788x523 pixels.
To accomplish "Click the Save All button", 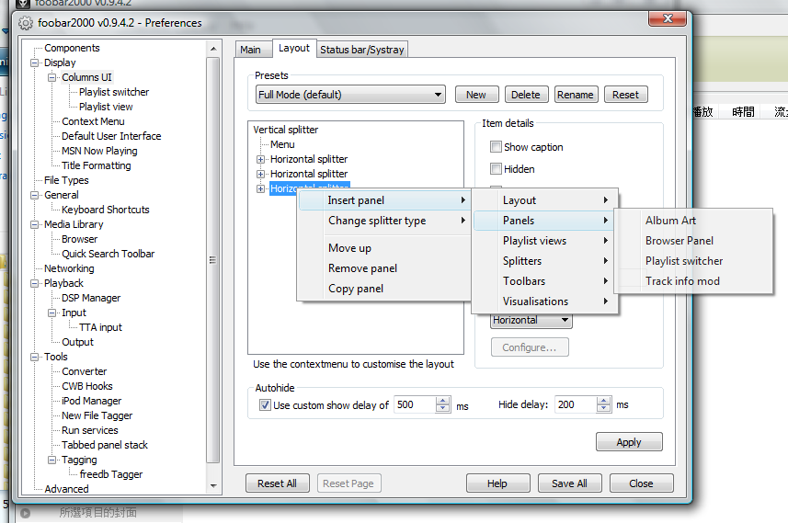I will 569,483.
